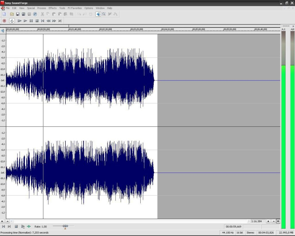Click zoom in time plus button bottom right
The width and height of the screenshot is (295, 236).
coord(268,221)
